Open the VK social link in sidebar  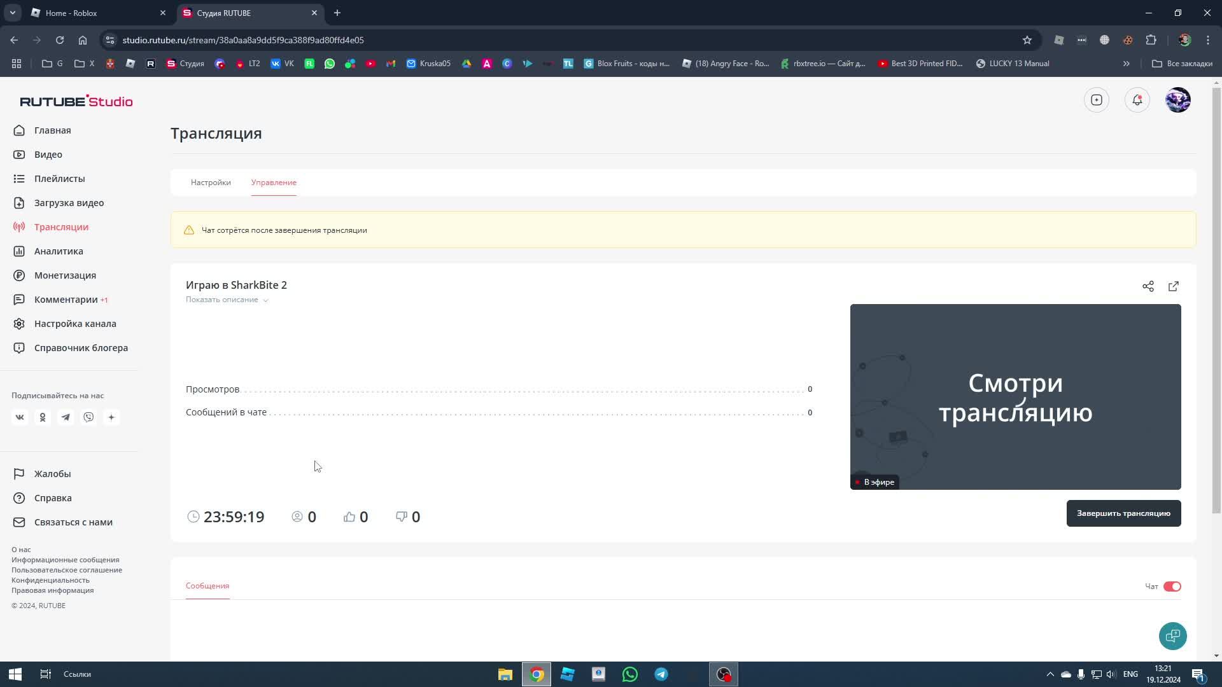[x=20, y=417]
